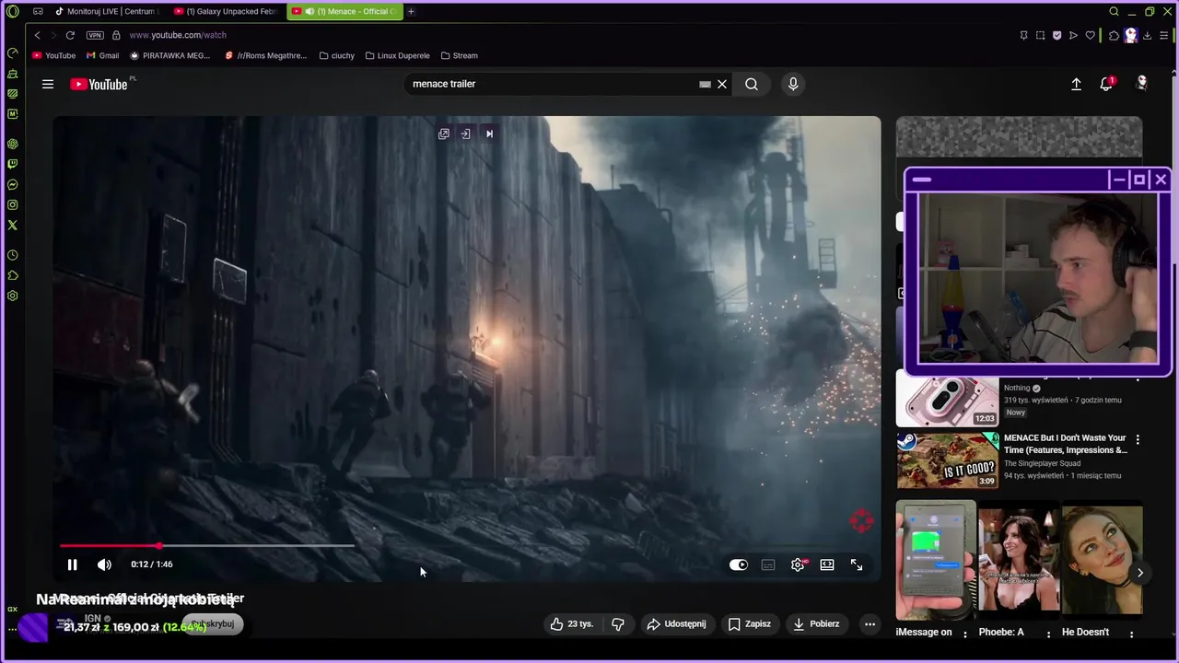
Task: Open sidebar settings gear
Action: point(13,296)
